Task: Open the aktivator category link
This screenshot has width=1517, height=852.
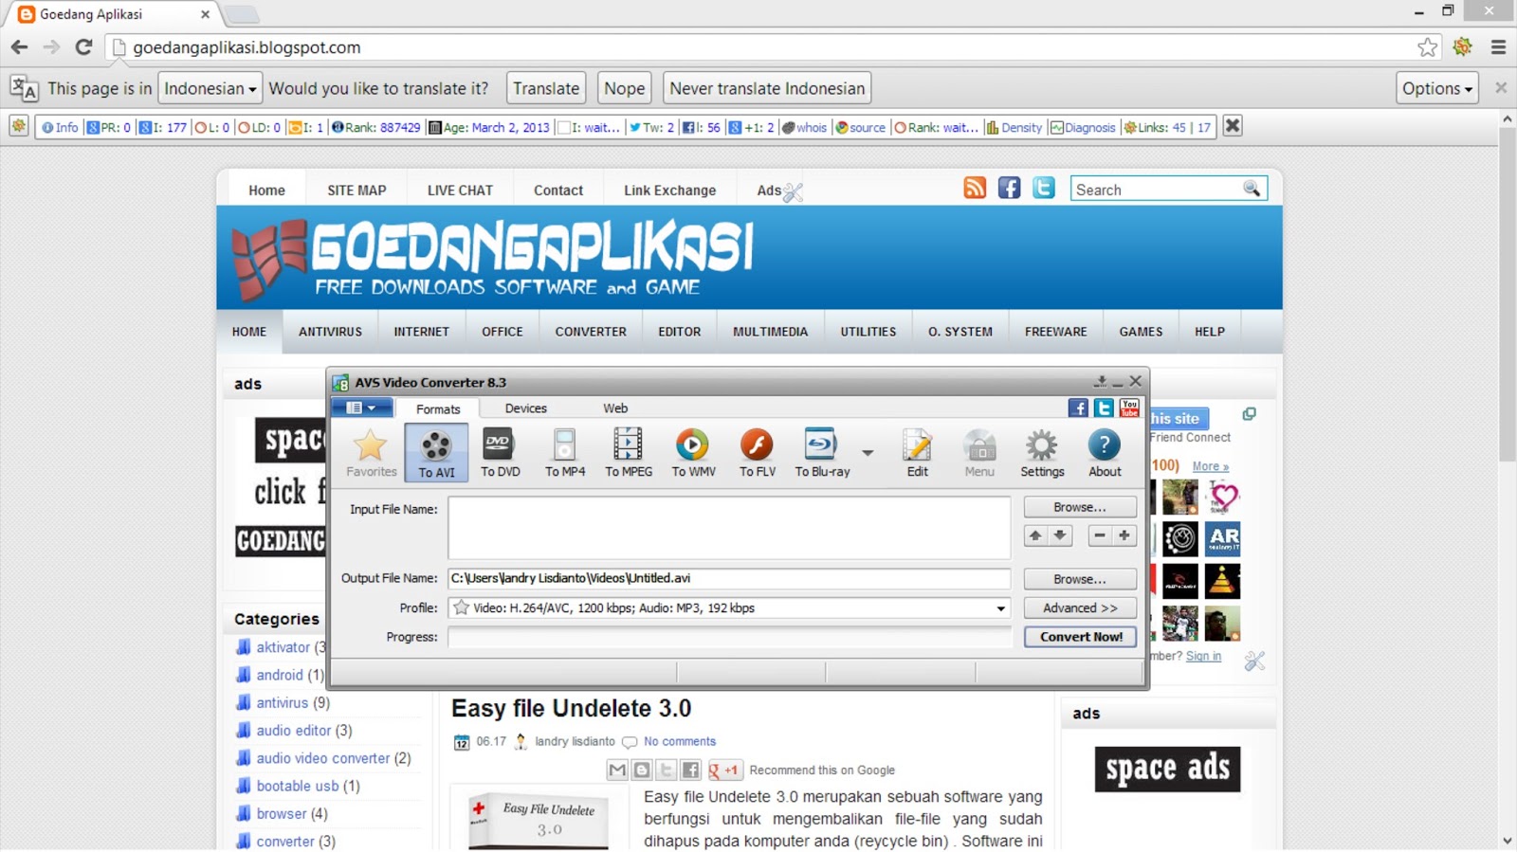Action: click(283, 647)
